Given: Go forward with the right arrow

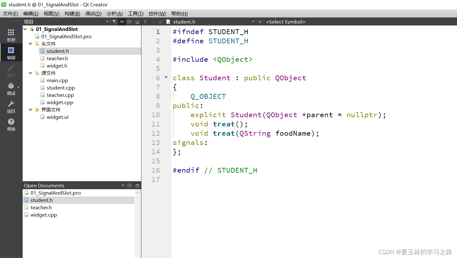Looking at the screenshot, I should (153, 22).
